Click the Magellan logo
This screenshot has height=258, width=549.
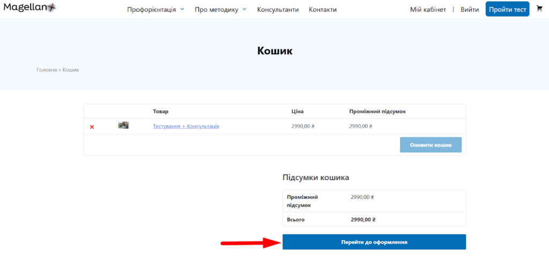click(x=29, y=8)
